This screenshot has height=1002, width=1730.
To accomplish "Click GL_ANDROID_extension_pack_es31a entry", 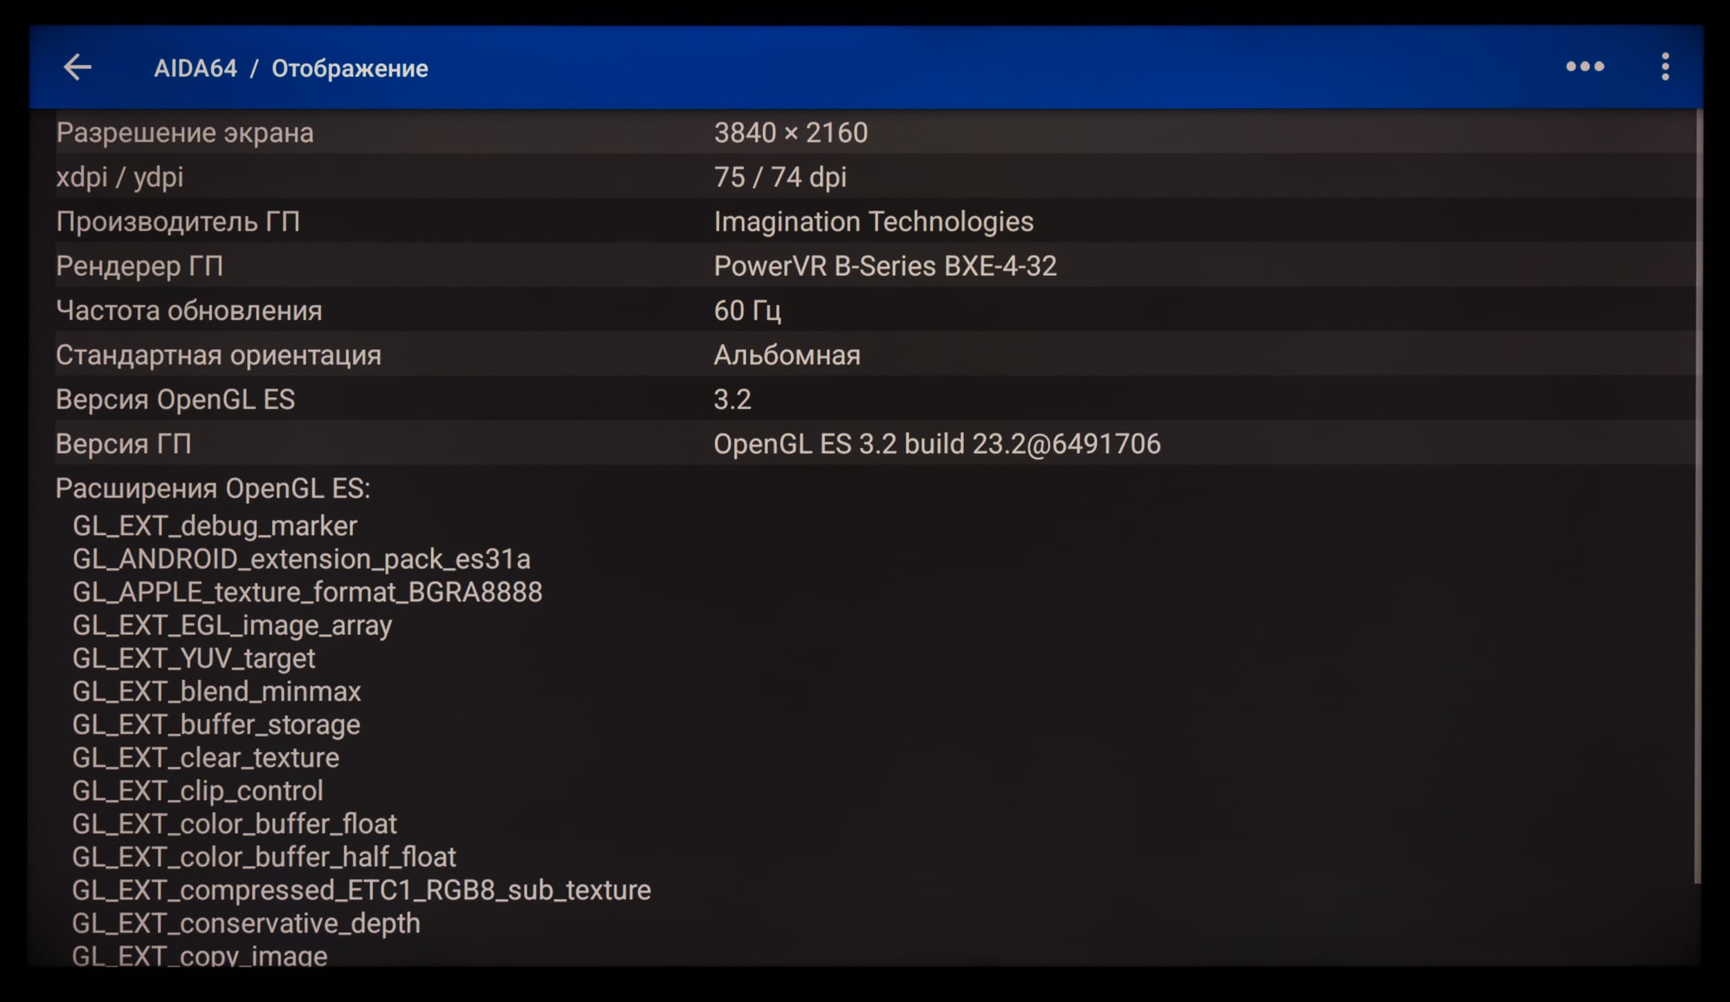I will (x=301, y=559).
